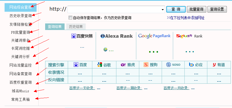This screenshot has height=108, width=232.
Task: Click the Google icon beside 谷歌
Action: [x=100, y=65]
